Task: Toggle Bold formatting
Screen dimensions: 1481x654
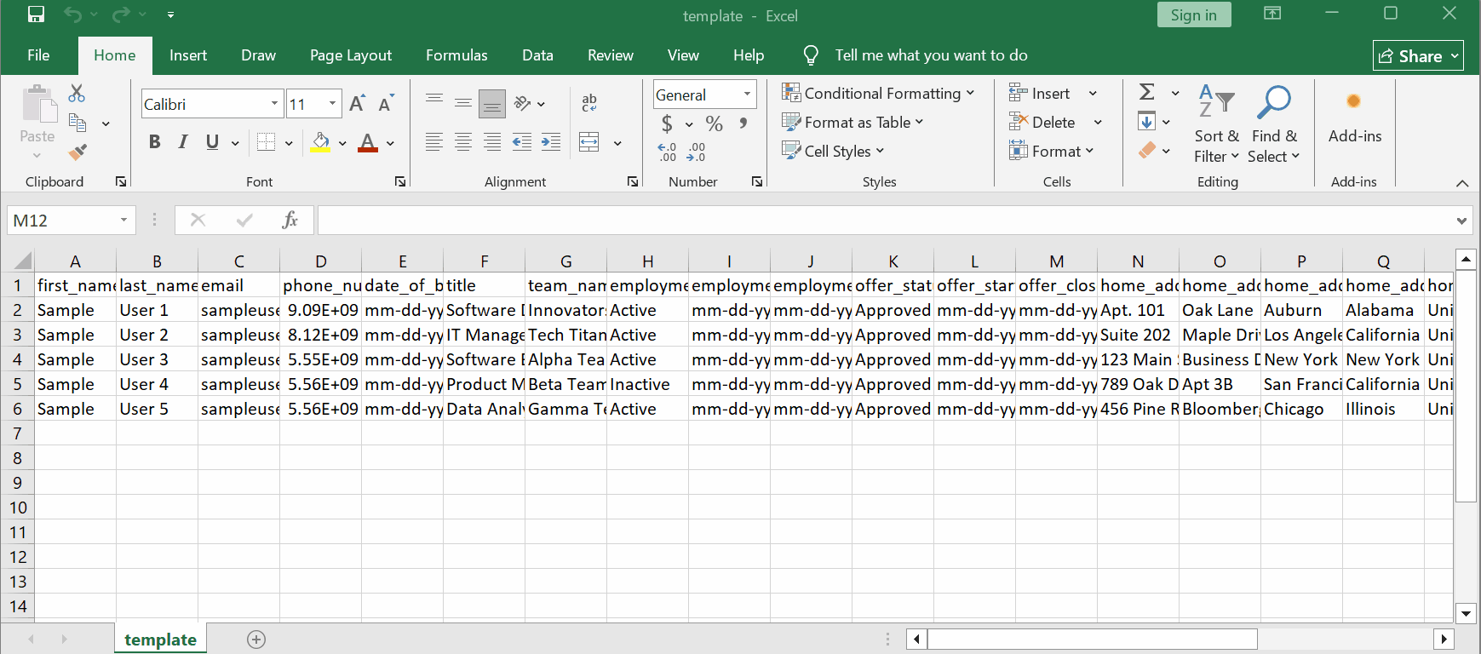Action: point(154,142)
